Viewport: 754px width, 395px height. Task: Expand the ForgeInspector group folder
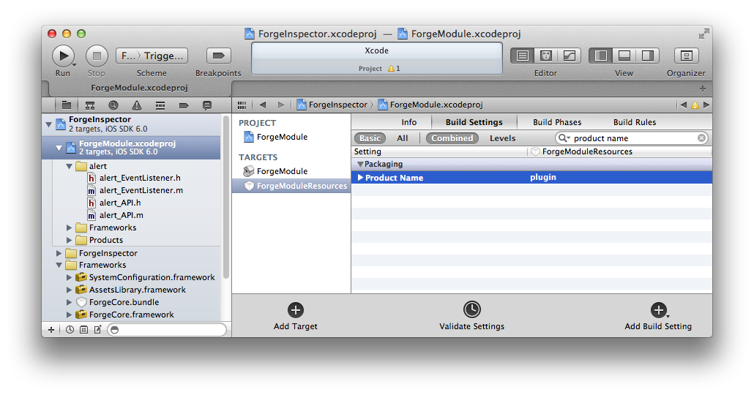pos(59,253)
